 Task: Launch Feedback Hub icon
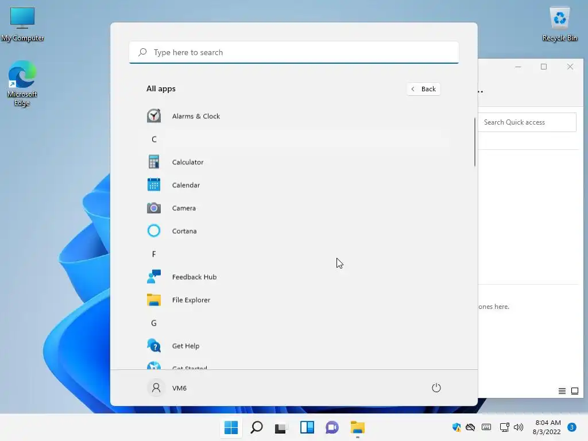coord(154,277)
